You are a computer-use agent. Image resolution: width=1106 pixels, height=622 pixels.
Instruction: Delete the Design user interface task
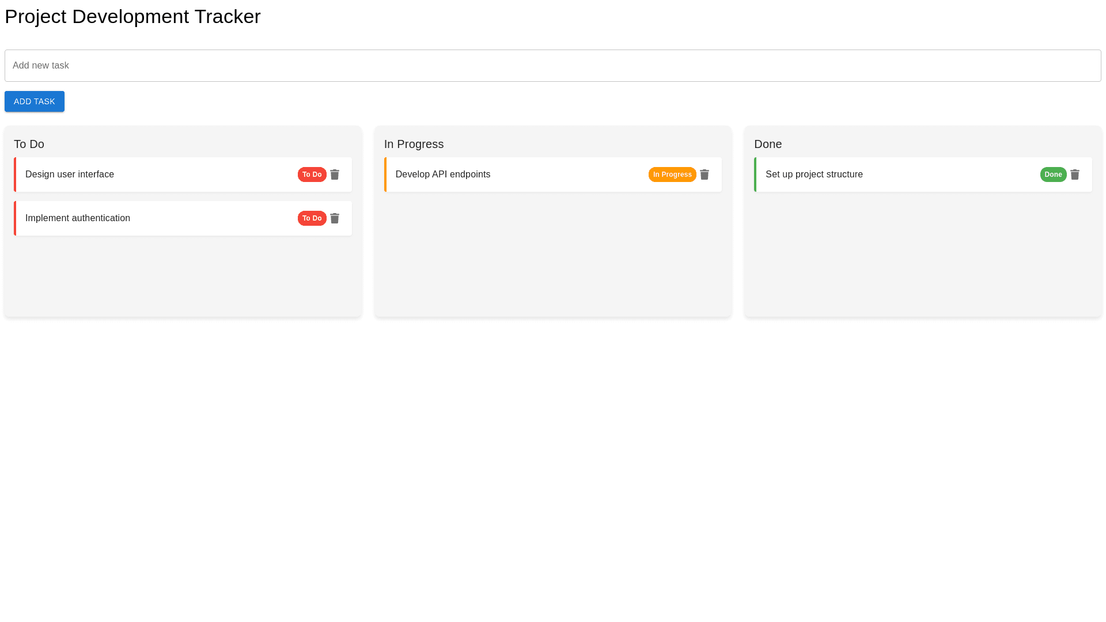pos(335,175)
